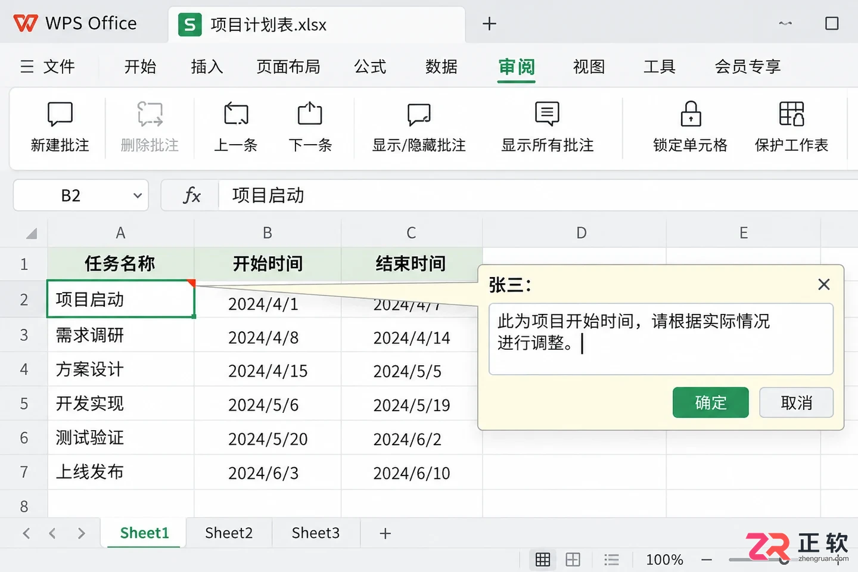The width and height of the screenshot is (858, 572).
Task: Open the 会员专享 ribbon tab
Action: (748, 66)
